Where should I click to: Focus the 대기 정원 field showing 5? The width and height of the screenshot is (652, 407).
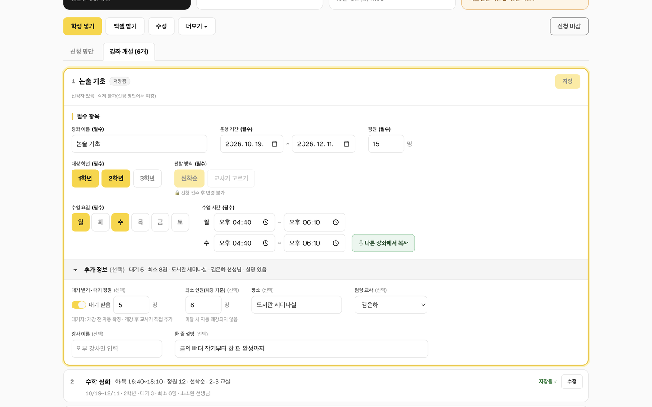(131, 305)
